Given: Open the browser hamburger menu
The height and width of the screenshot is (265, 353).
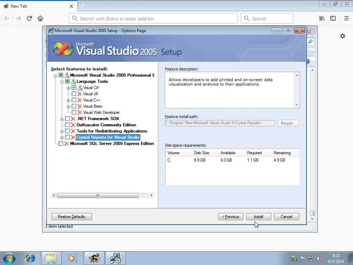Looking at the screenshot, I should (x=346, y=19).
